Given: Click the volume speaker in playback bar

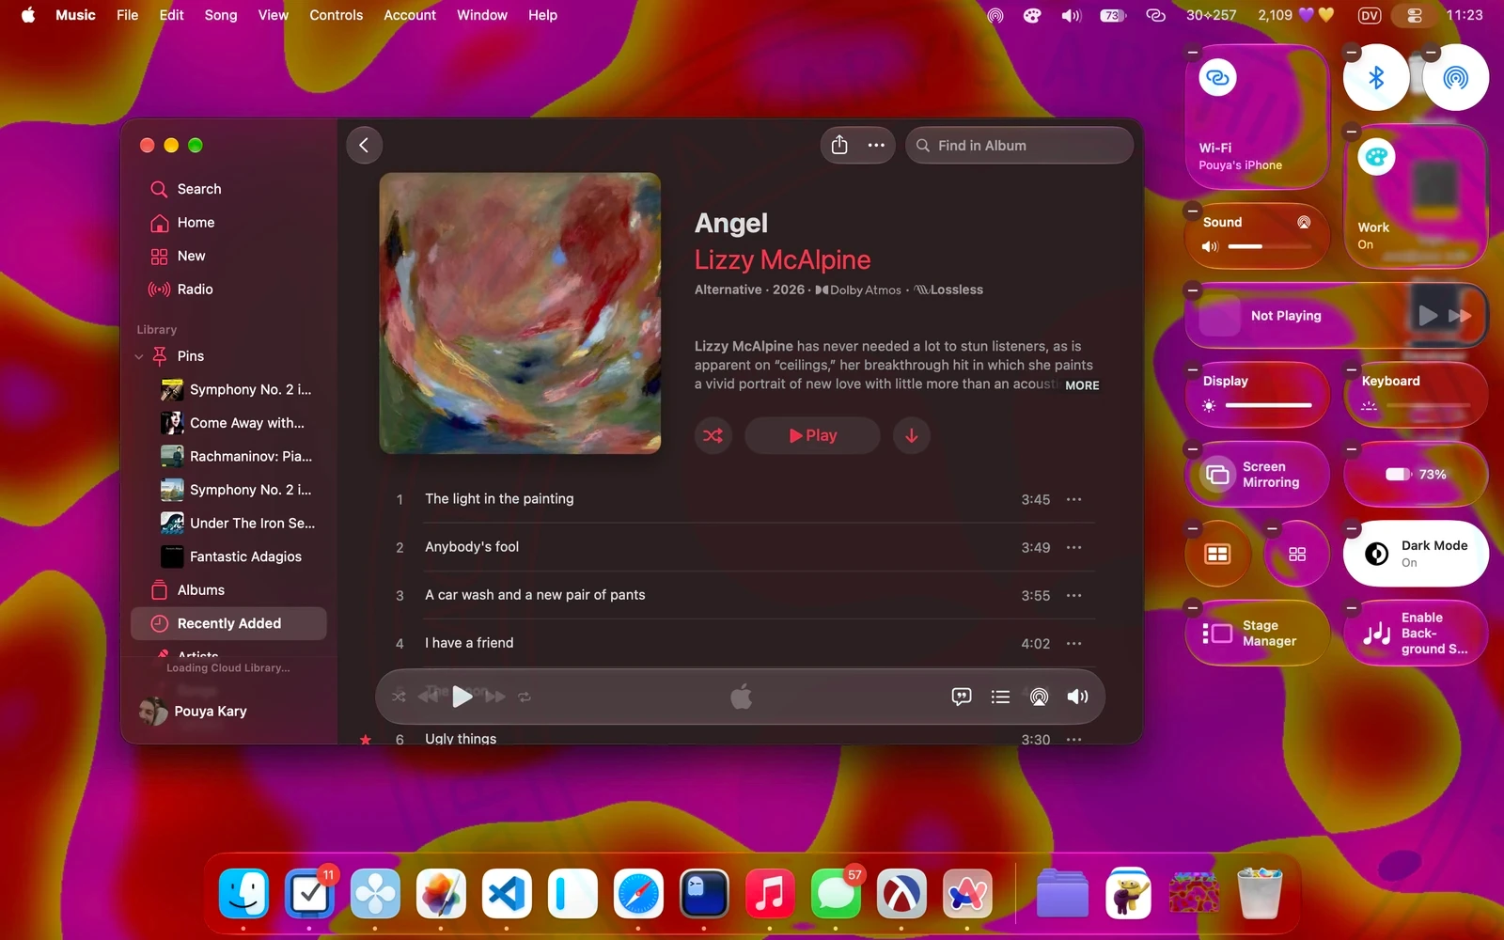Looking at the screenshot, I should pyautogui.click(x=1077, y=697).
